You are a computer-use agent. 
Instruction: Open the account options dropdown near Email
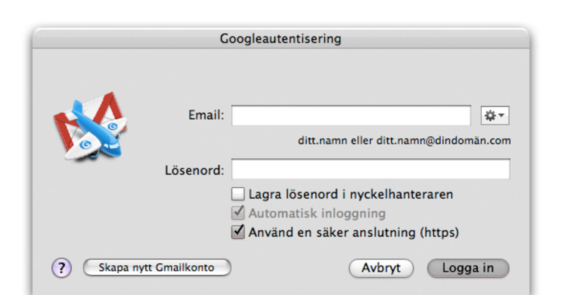[494, 114]
